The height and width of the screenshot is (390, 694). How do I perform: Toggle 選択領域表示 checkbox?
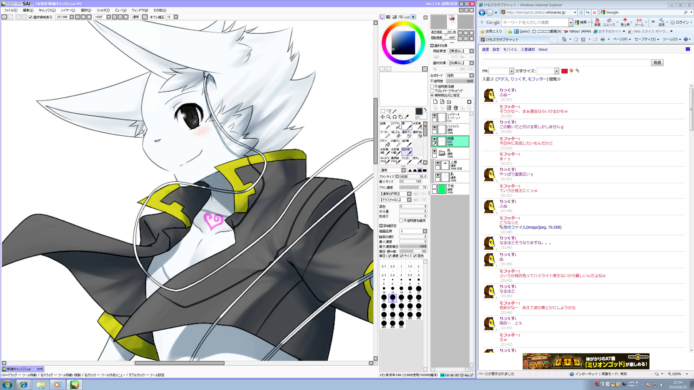pyautogui.click(x=31, y=17)
